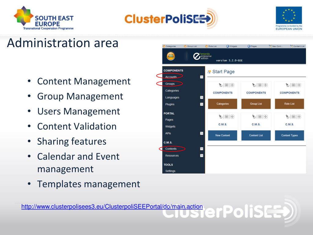Click the 'Sharing features' bullet text
The height and width of the screenshot is (235, 313).
pos(72,141)
